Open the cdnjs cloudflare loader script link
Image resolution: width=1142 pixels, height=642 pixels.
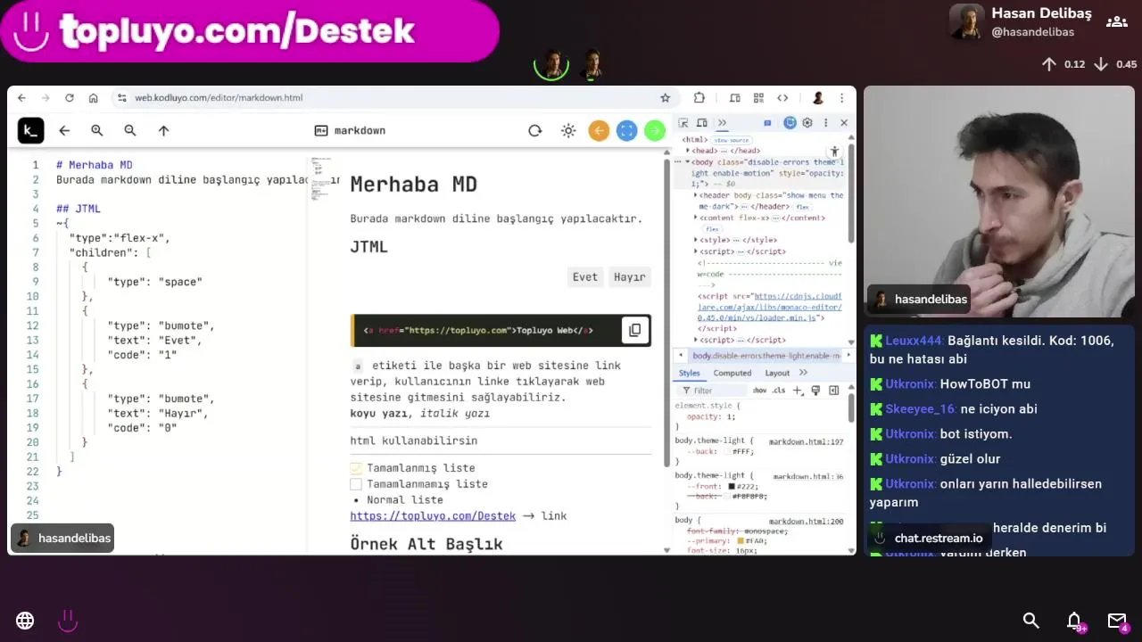tap(771, 307)
